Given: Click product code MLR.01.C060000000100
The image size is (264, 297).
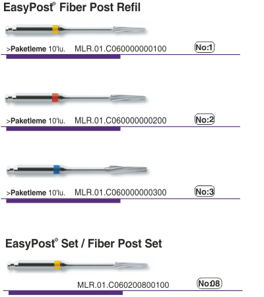Looking at the screenshot, I should pos(121,49).
